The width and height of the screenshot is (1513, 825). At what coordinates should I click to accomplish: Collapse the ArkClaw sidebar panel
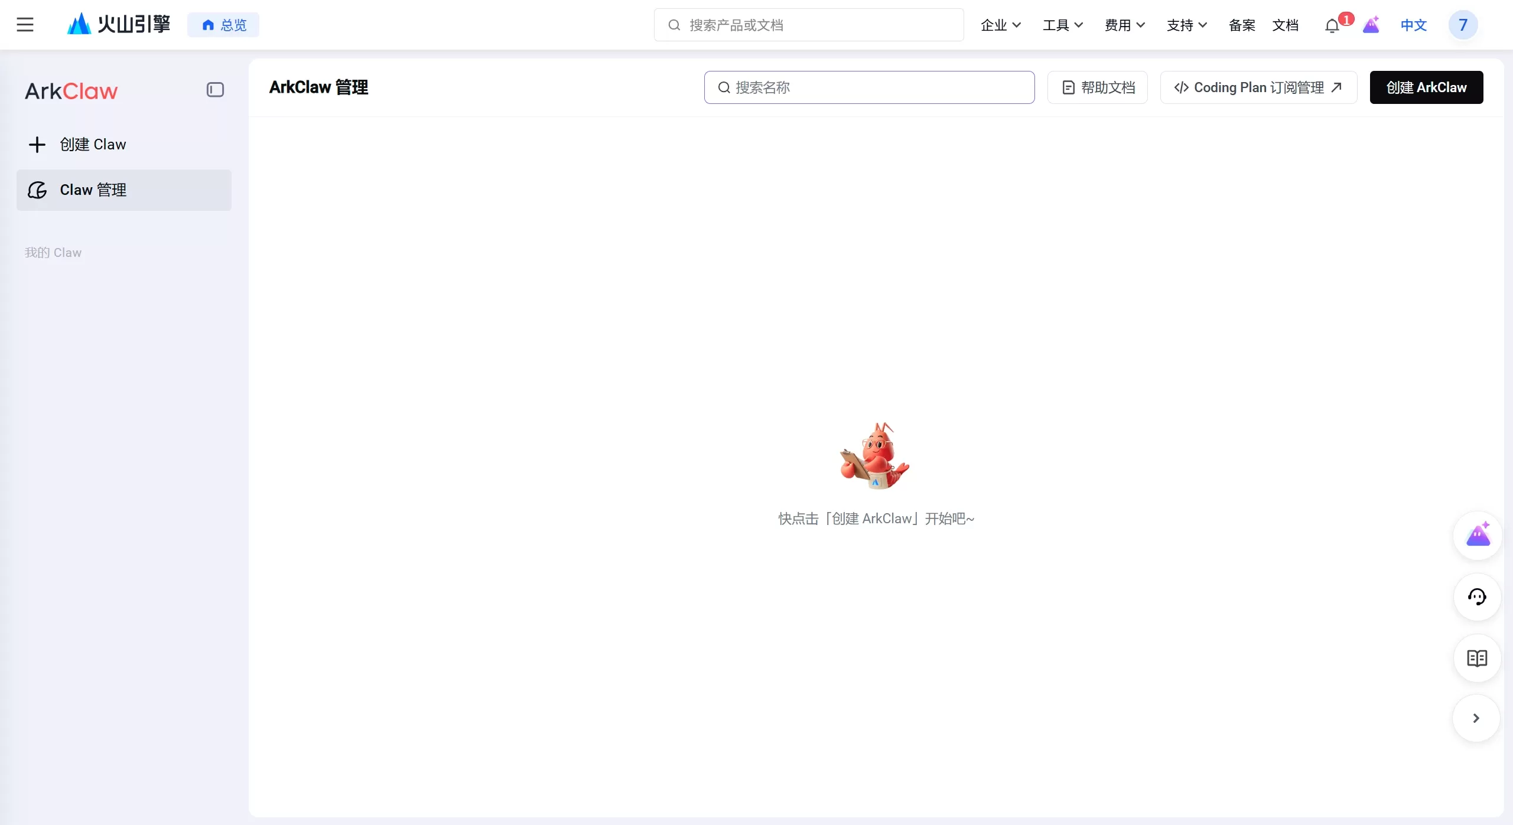coord(215,90)
